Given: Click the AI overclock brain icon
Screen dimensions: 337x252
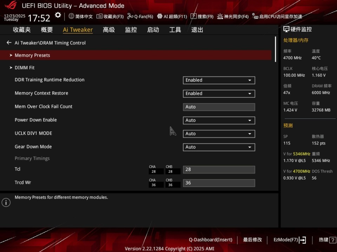Looking at the screenshot, I should click(x=160, y=16).
